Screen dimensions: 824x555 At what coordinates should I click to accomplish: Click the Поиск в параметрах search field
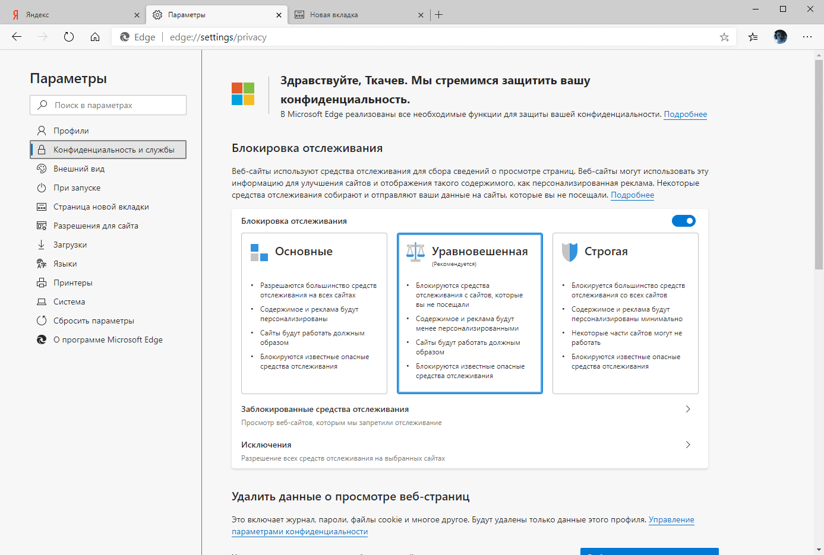[x=108, y=105]
